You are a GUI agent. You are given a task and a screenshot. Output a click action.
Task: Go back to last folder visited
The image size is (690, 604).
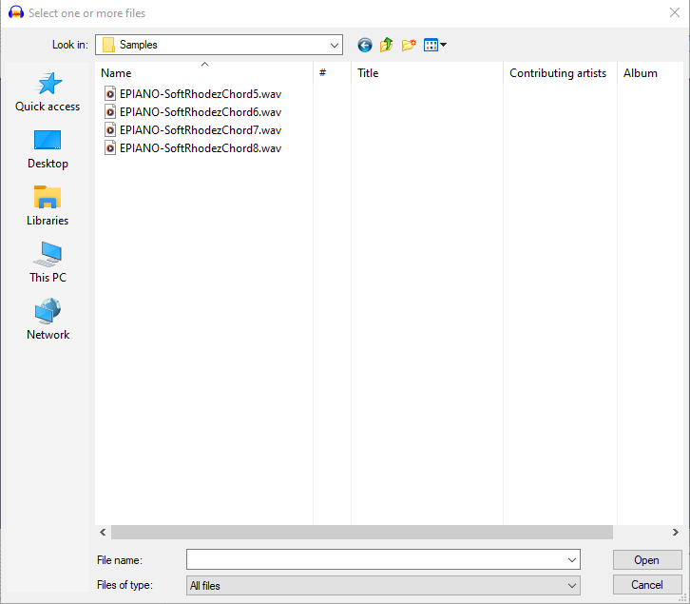(364, 45)
